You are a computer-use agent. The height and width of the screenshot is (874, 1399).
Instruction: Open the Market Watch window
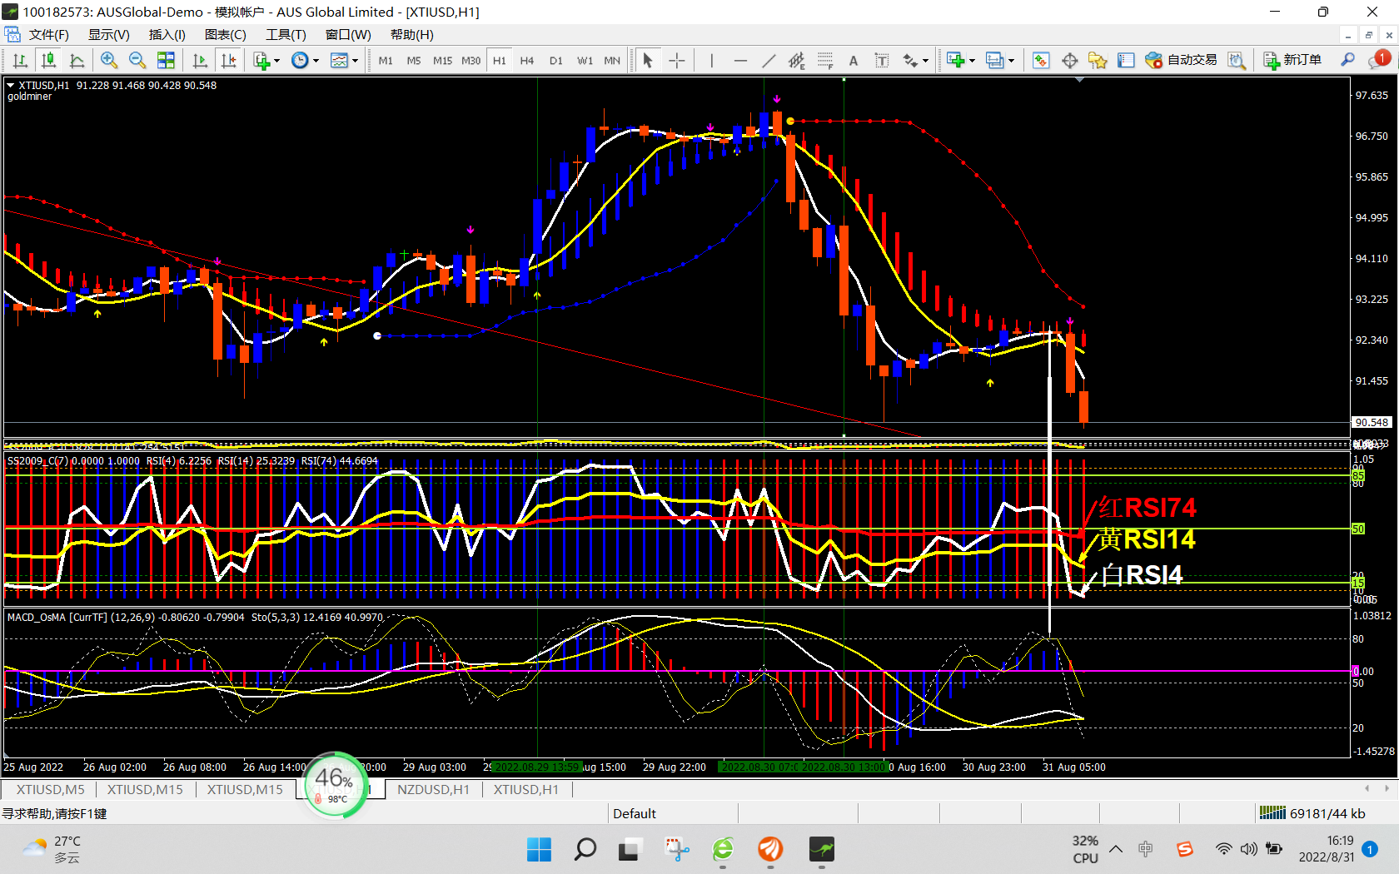click(x=1041, y=60)
